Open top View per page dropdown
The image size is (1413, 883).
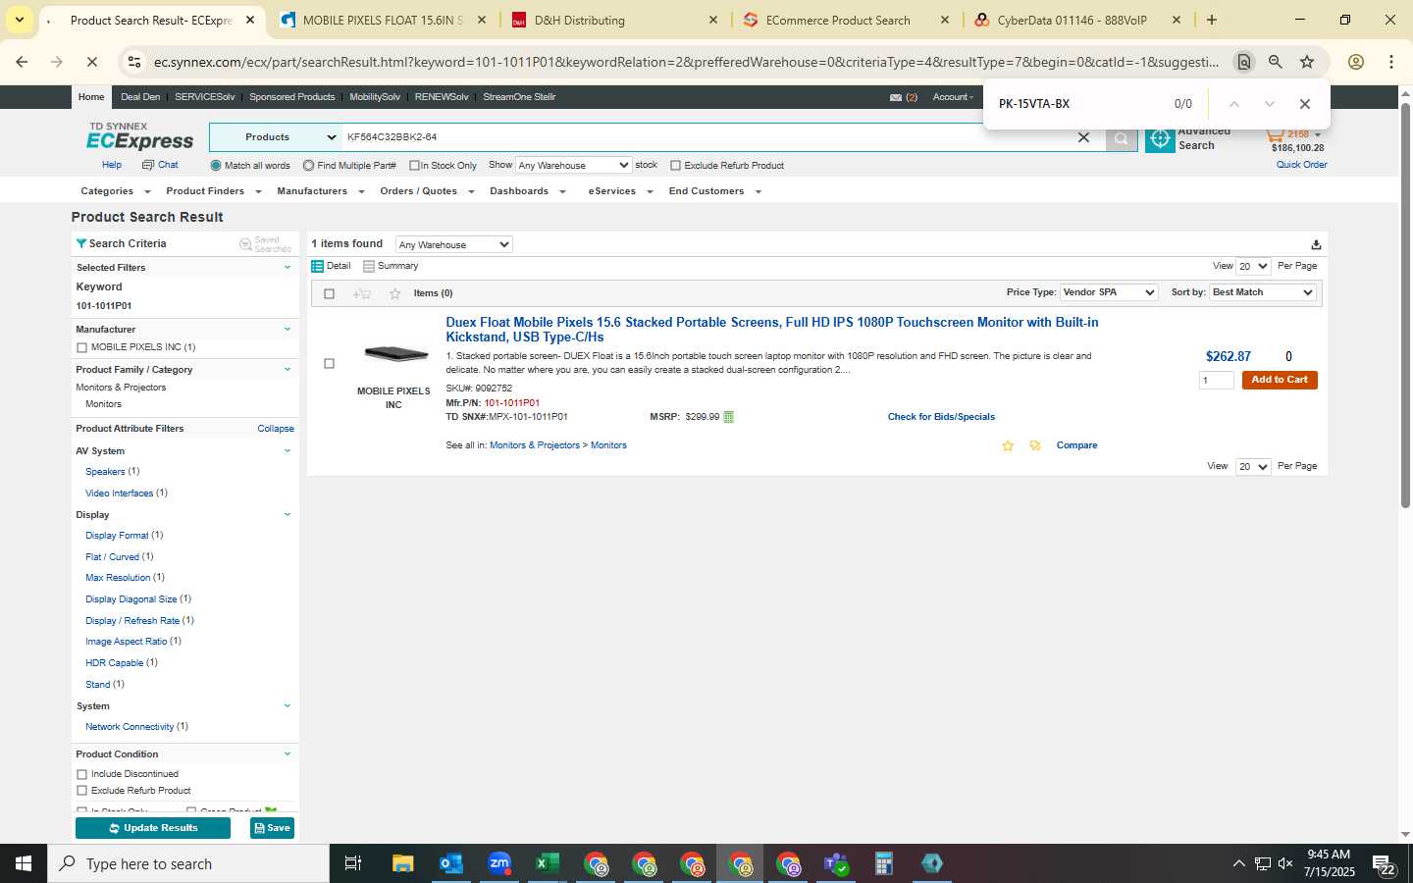tap(1253, 266)
